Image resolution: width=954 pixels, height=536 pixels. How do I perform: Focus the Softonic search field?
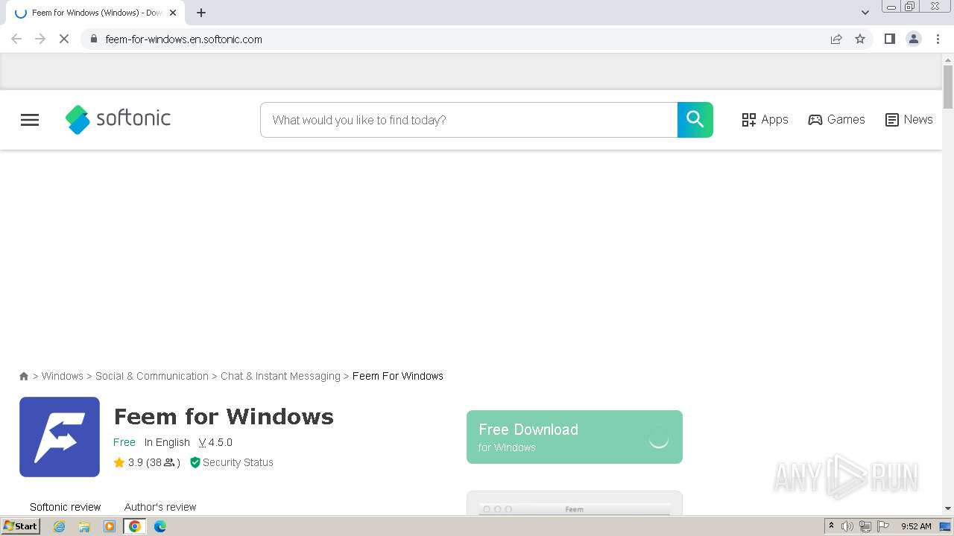pyautogui.click(x=469, y=120)
